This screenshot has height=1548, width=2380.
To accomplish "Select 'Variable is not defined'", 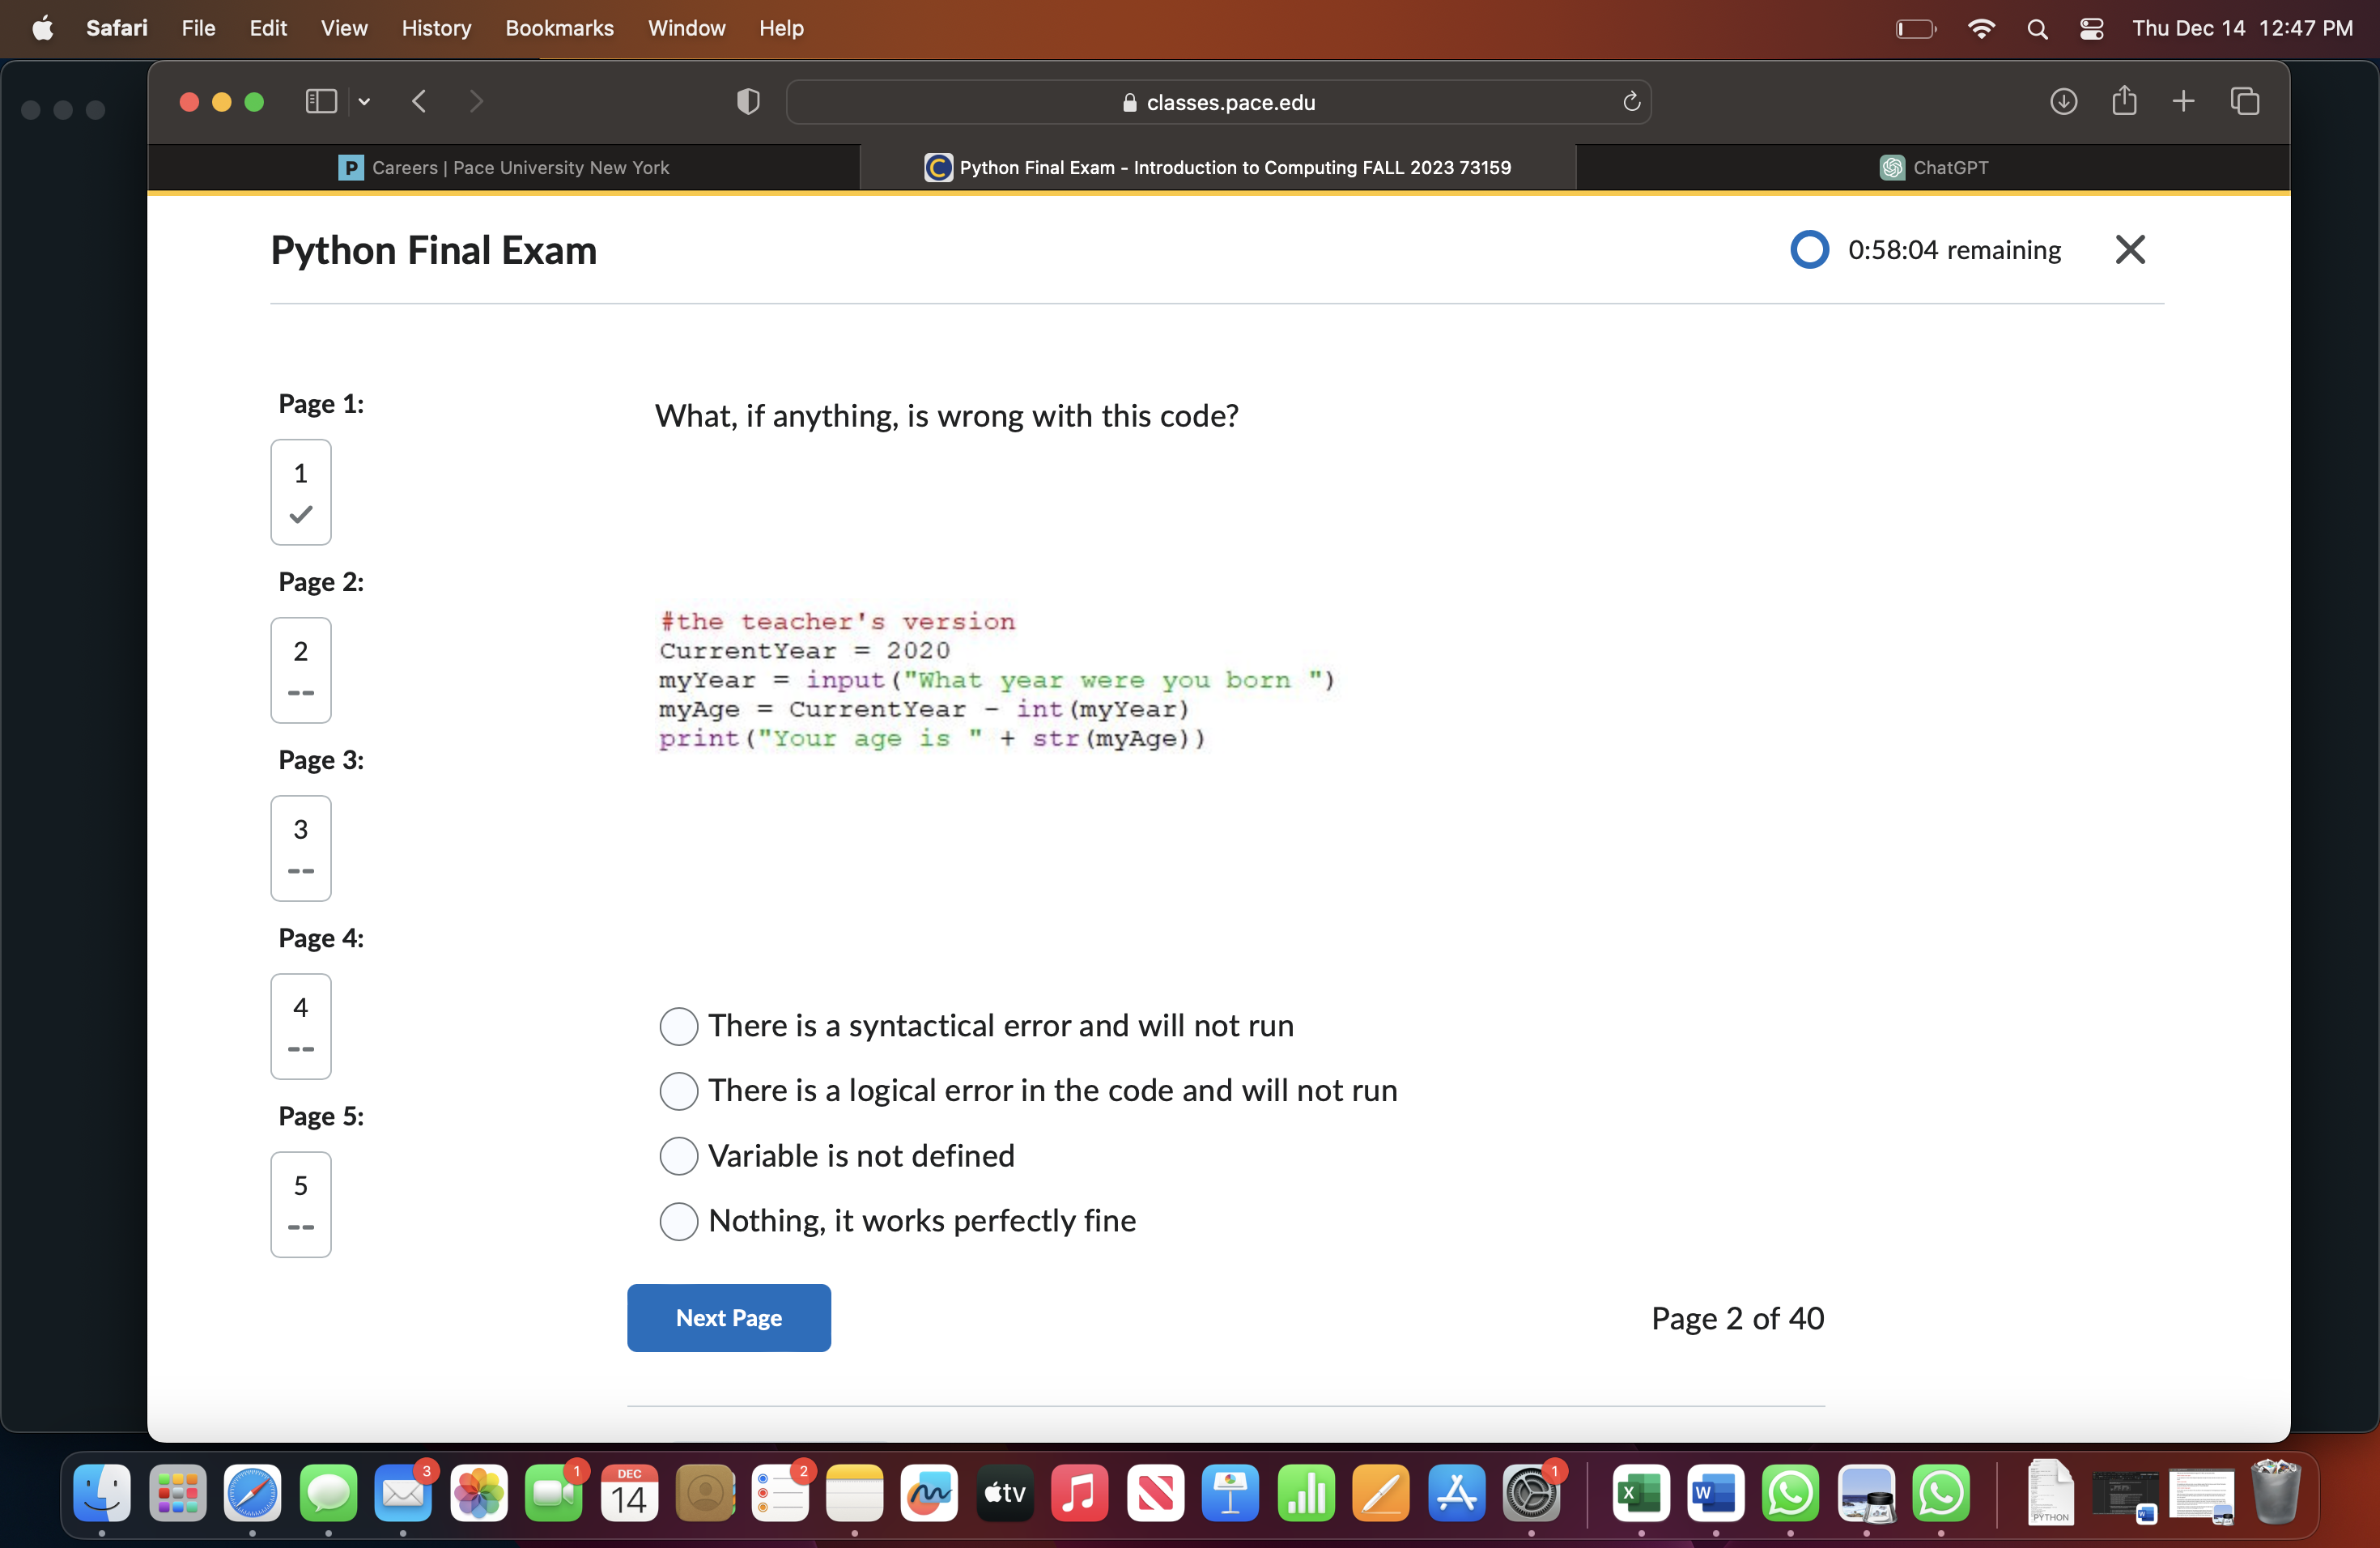I will 678,1156.
